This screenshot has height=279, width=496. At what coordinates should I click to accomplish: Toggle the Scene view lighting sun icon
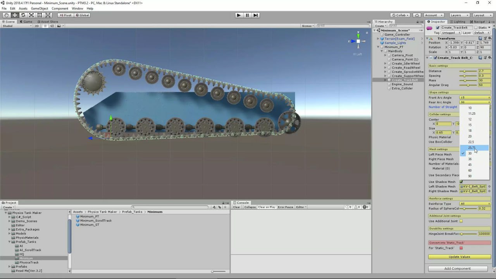point(46,26)
